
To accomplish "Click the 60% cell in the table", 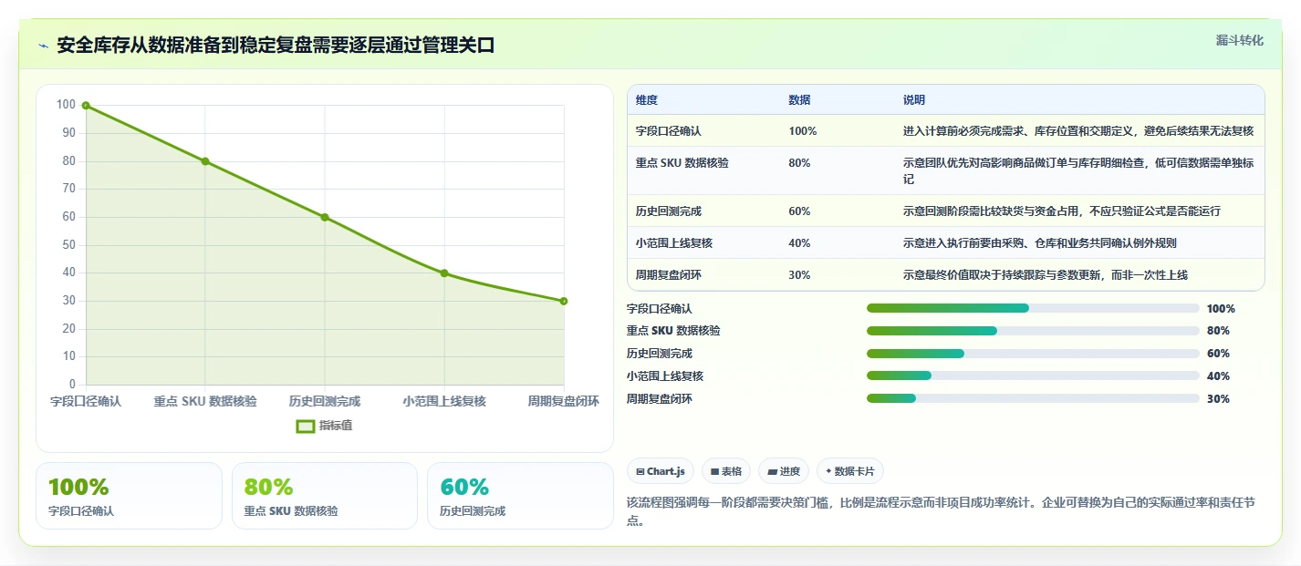I will (800, 211).
